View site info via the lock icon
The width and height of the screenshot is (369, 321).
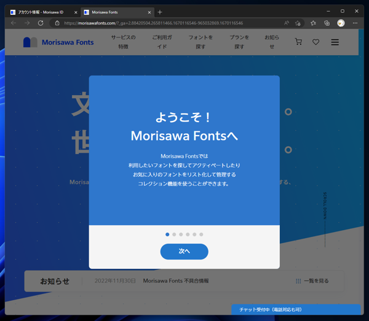[x=57, y=23]
